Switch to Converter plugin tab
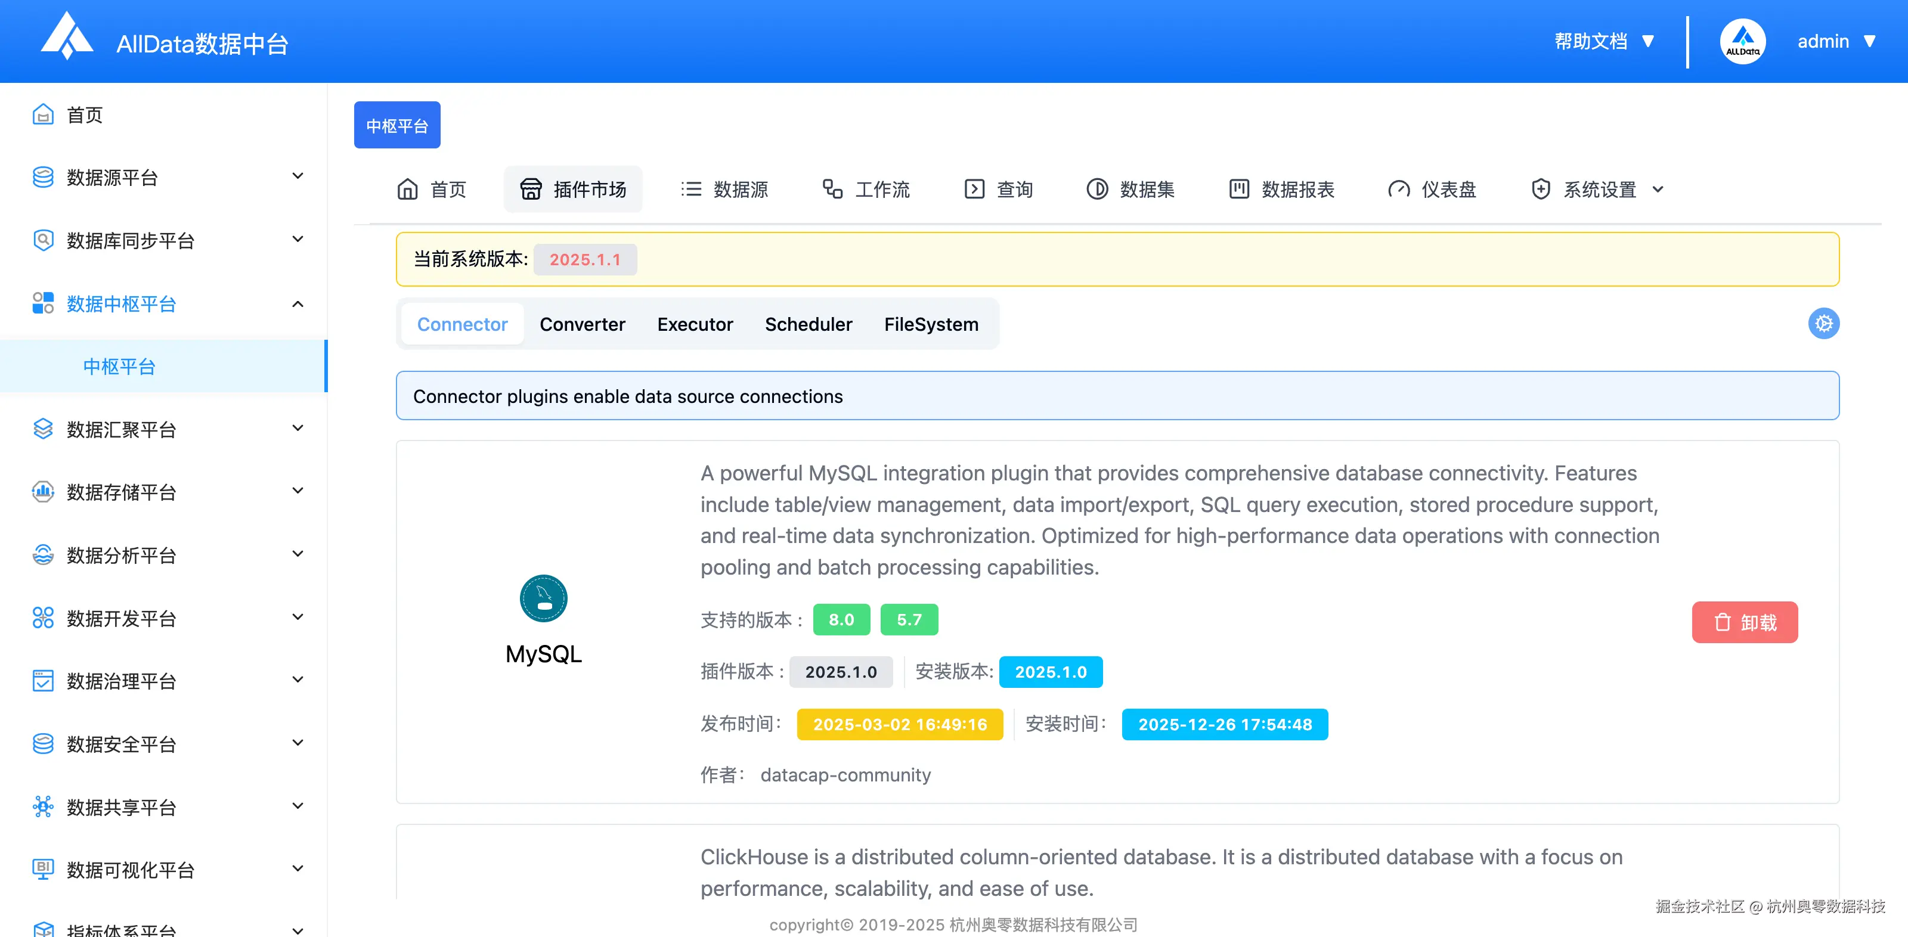Screen dimensions: 1908x937 pos(582,324)
